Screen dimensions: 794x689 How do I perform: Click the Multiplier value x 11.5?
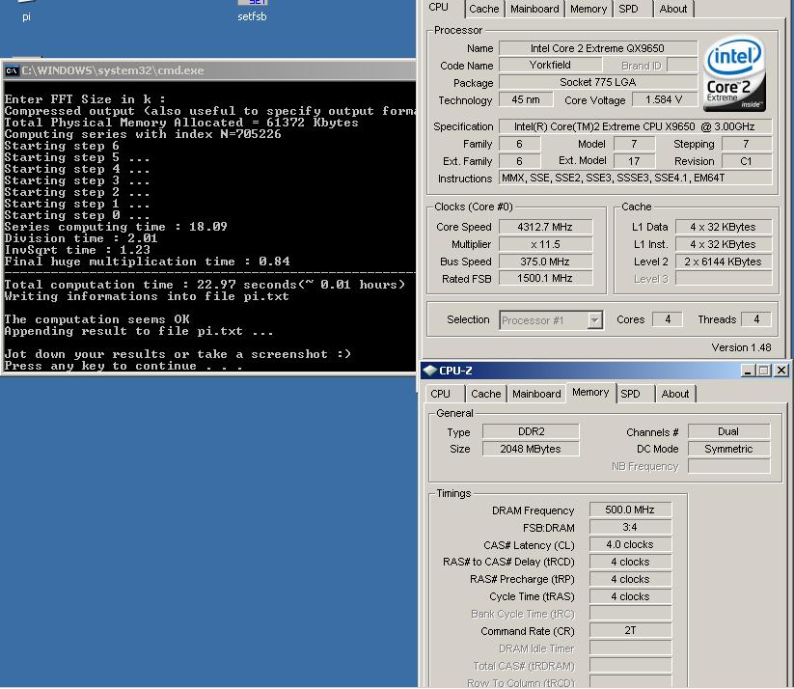click(x=545, y=244)
